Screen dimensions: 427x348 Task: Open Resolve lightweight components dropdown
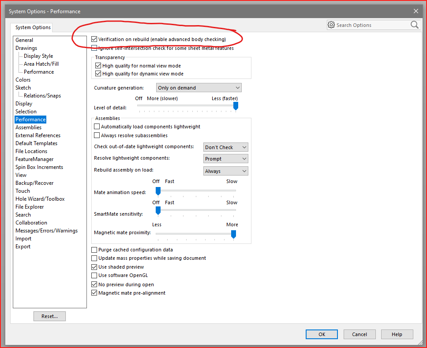[x=226, y=159]
